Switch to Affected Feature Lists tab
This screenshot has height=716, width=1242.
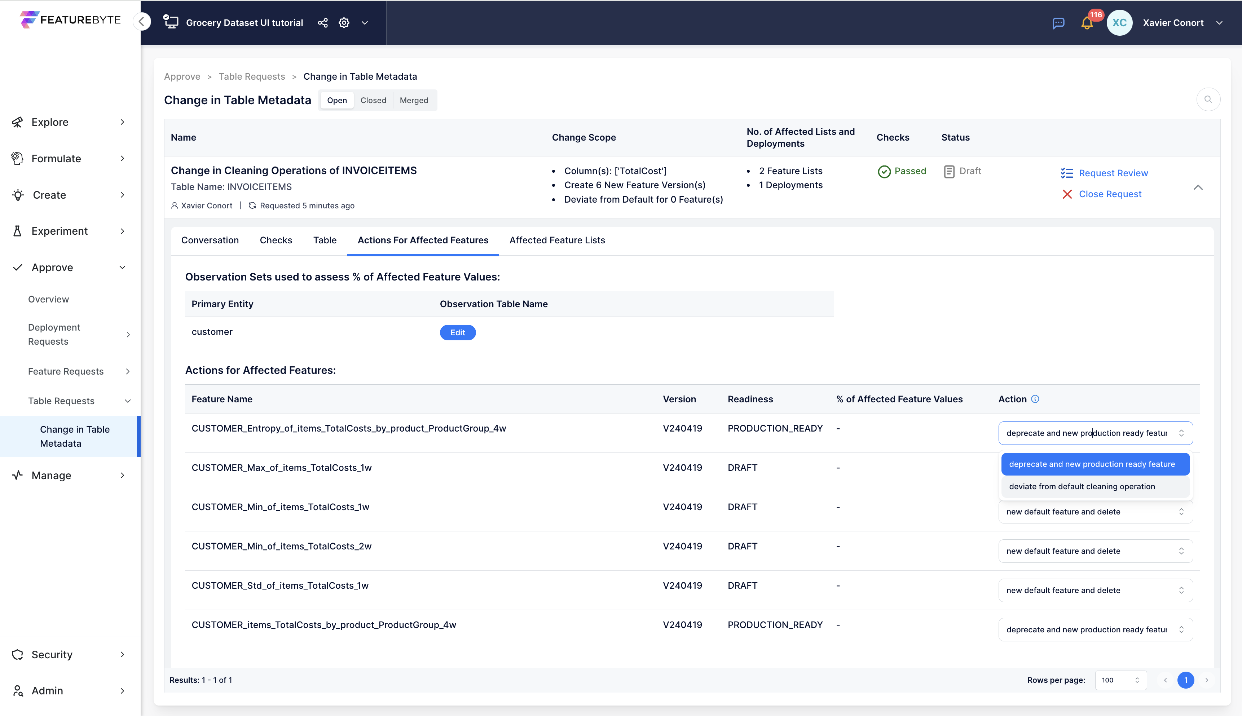(x=557, y=240)
